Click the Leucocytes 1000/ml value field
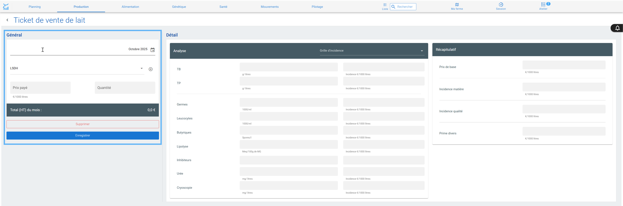The image size is (623, 206). (289, 116)
